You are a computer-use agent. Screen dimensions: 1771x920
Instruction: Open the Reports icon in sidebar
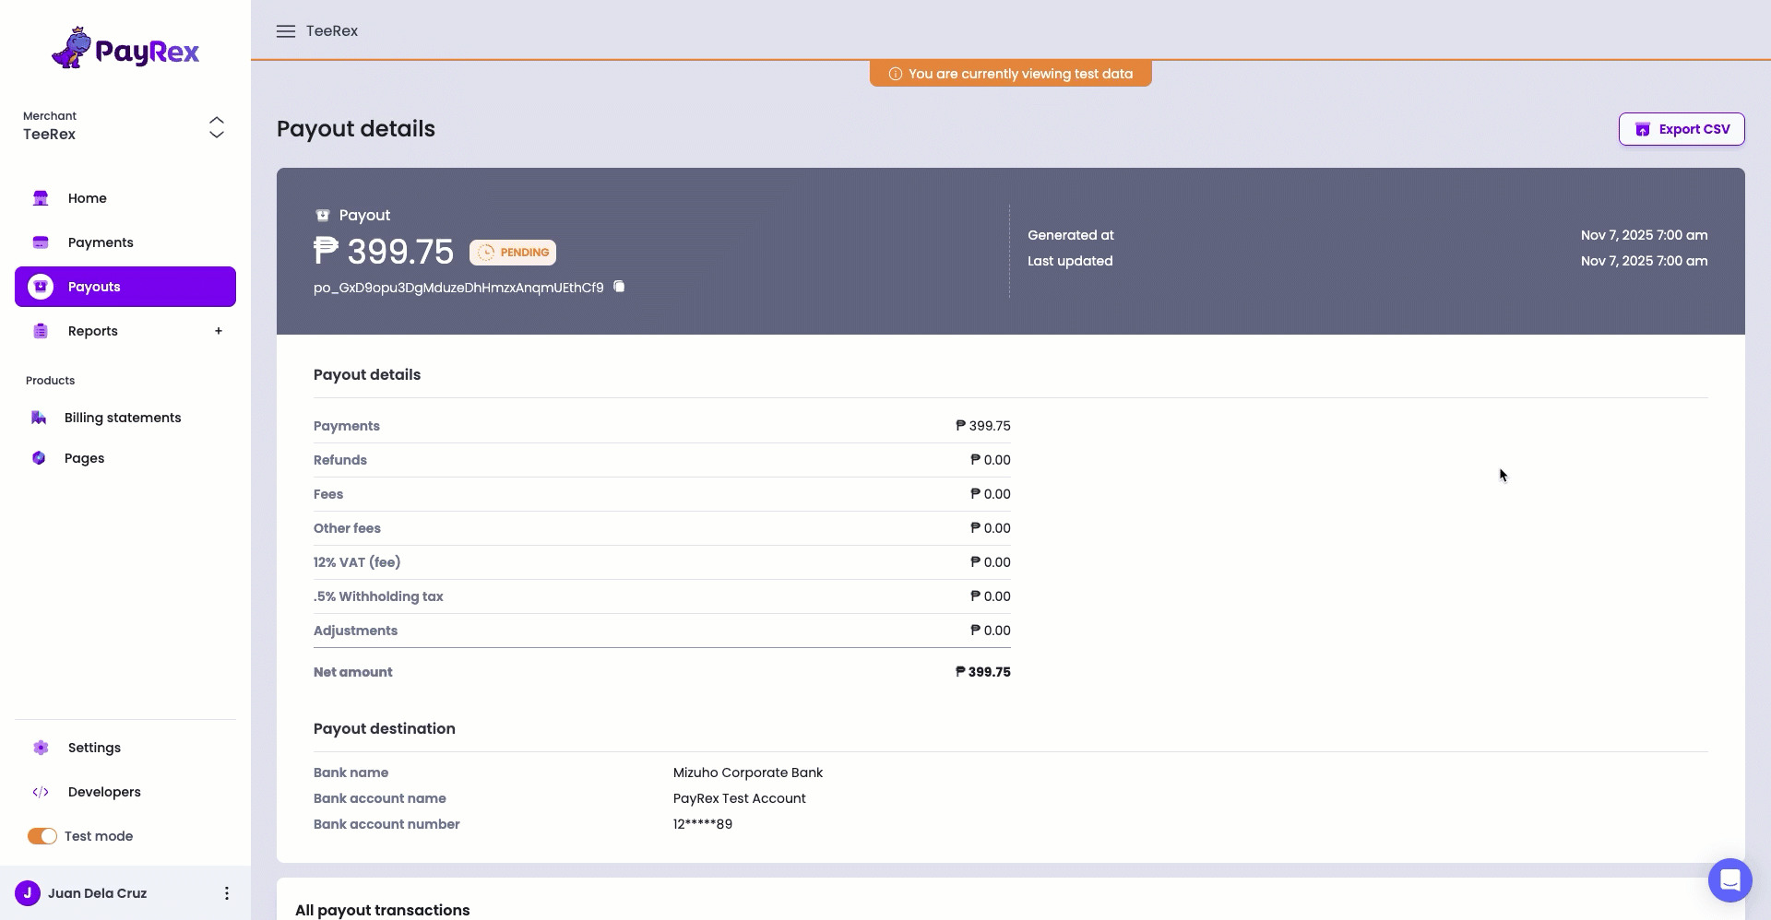pyautogui.click(x=41, y=330)
